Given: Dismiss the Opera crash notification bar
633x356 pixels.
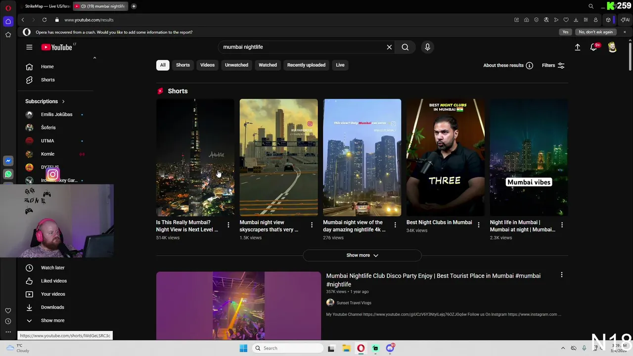Looking at the screenshot, I should (x=625, y=32).
